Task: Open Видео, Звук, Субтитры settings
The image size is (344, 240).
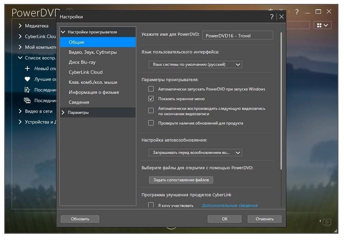Action: [x=98, y=52]
